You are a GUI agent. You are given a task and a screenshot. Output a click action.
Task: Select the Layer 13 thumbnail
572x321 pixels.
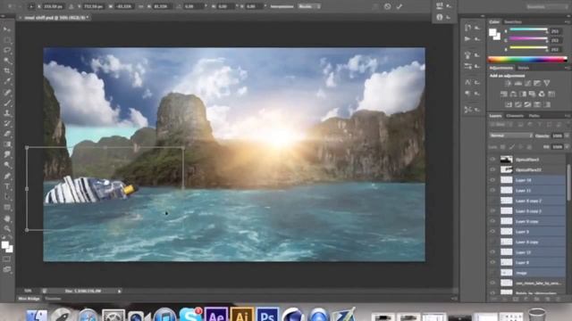pyautogui.click(x=506, y=251)
